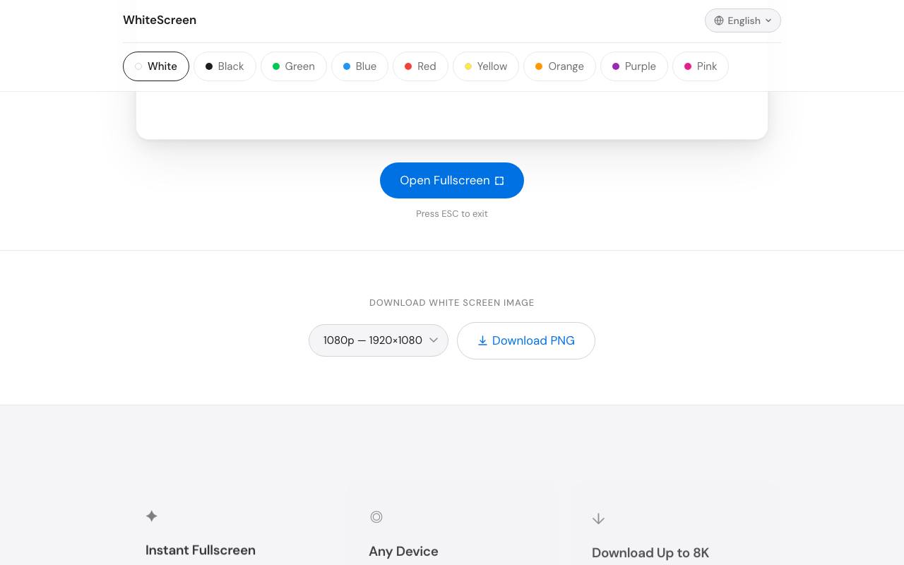Screen dimensions: 904x565
Task: Click the Download PNG button
Action: click(x=526, y=340)
